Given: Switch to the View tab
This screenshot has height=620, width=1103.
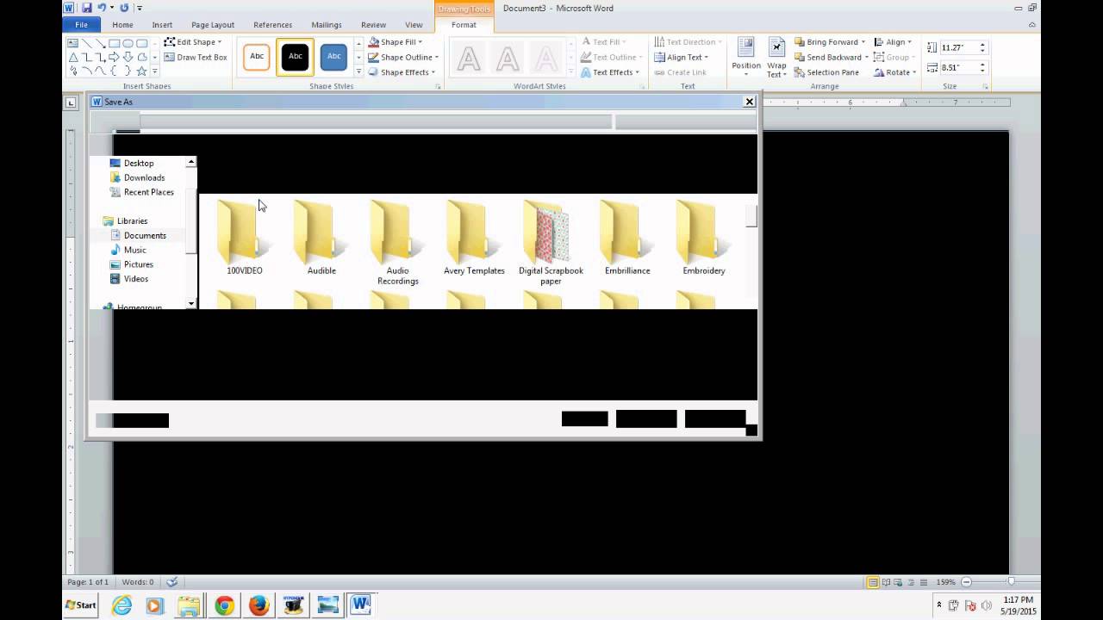Looking at the screenshot, I should pyautogui.click(x=414, y=25).
